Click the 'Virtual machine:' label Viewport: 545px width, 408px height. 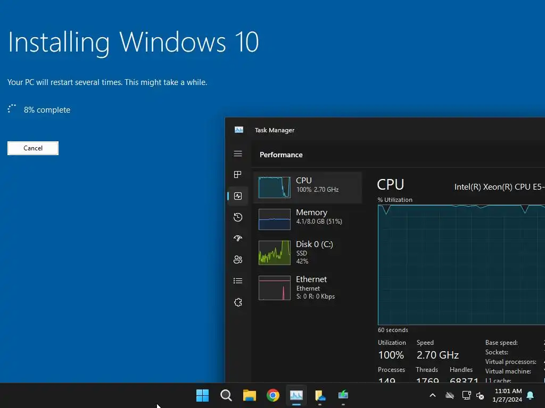(x=508, y=371)
